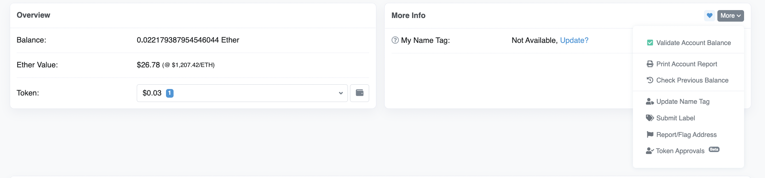Click the printer icon for account report
The width and height of the screenshot is (765, 178).
pyautogui.click(x=650, y=64)
